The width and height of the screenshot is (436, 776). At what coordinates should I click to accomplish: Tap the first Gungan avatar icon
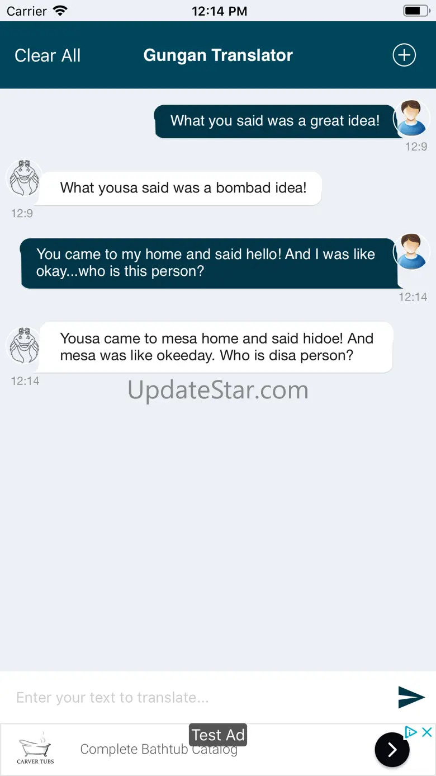[x=24, y=178]
